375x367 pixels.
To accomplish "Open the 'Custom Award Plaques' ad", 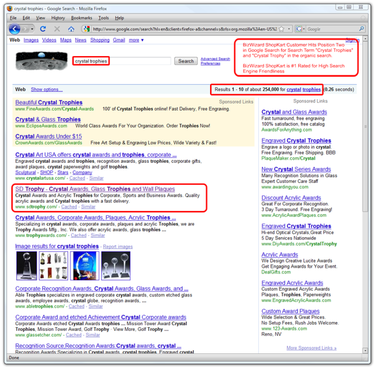I will 291,311.
